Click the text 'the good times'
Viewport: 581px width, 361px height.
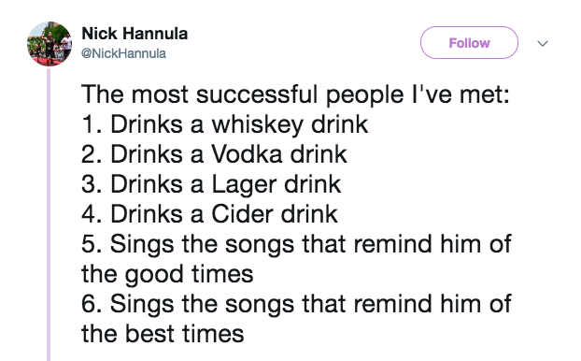pyautogui.click(x=167, y=275)
